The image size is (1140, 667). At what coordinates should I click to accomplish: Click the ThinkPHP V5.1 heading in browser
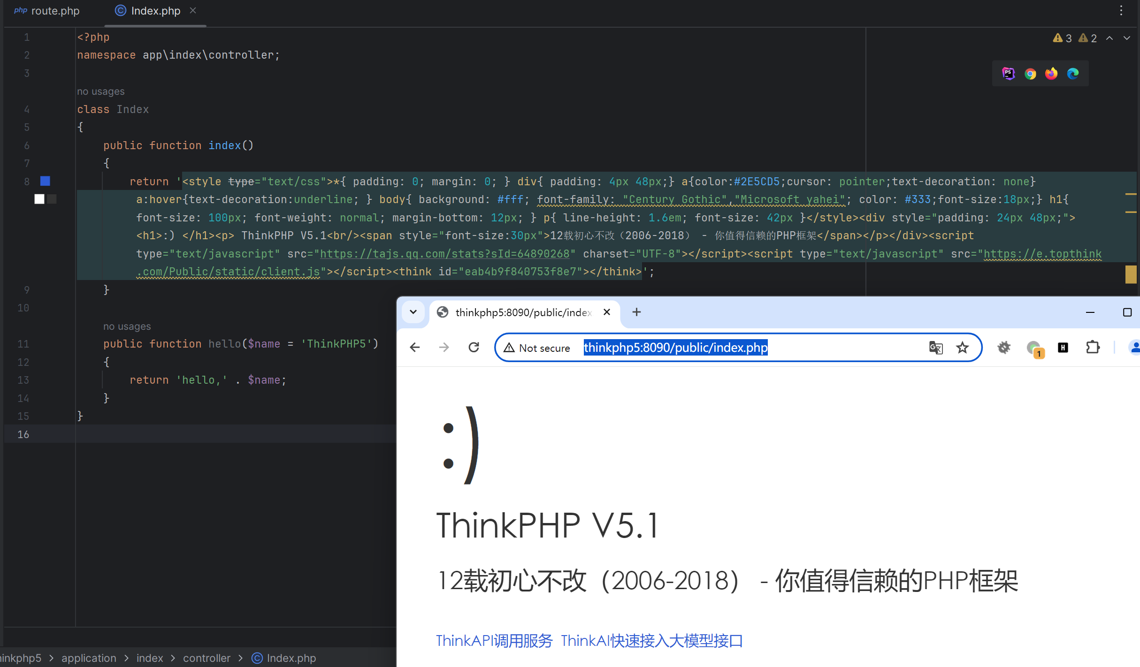point(548,525)
